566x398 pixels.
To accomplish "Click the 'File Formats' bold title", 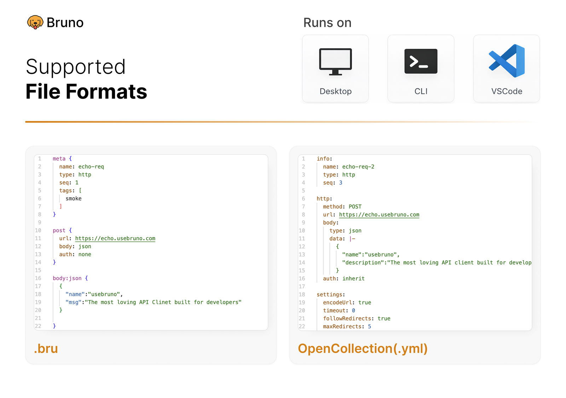I will tap(86, 92).
